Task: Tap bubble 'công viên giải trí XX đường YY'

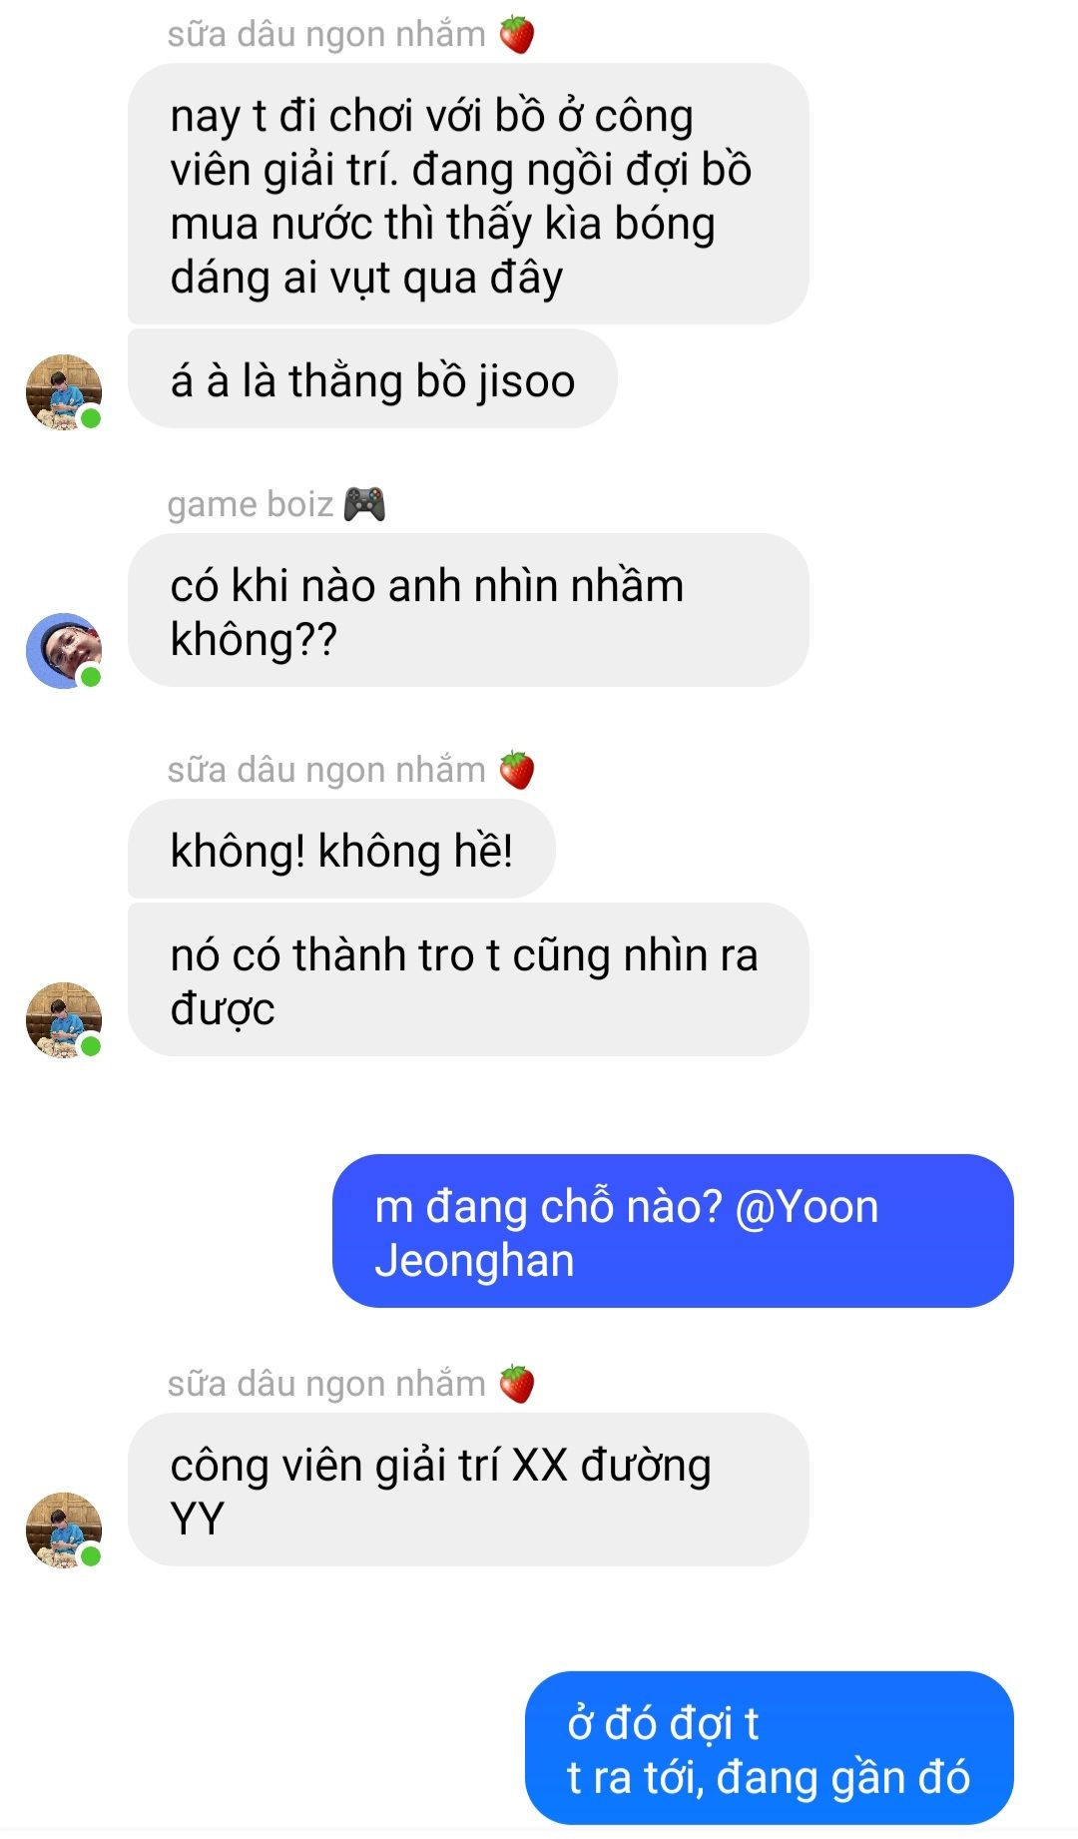Action: click(x=468, y=1491)
